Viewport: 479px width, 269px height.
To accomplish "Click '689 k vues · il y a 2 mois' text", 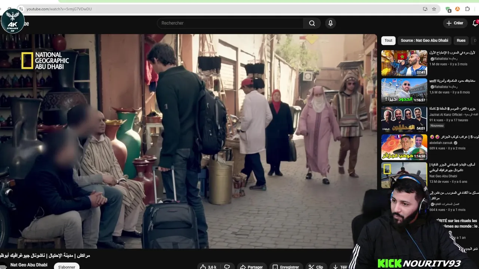I will coord(448,148).
